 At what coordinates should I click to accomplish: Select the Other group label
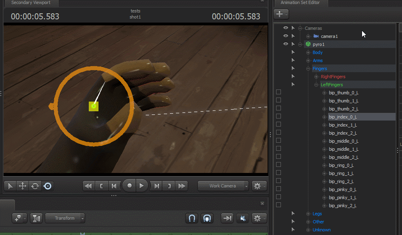[318, 222]
